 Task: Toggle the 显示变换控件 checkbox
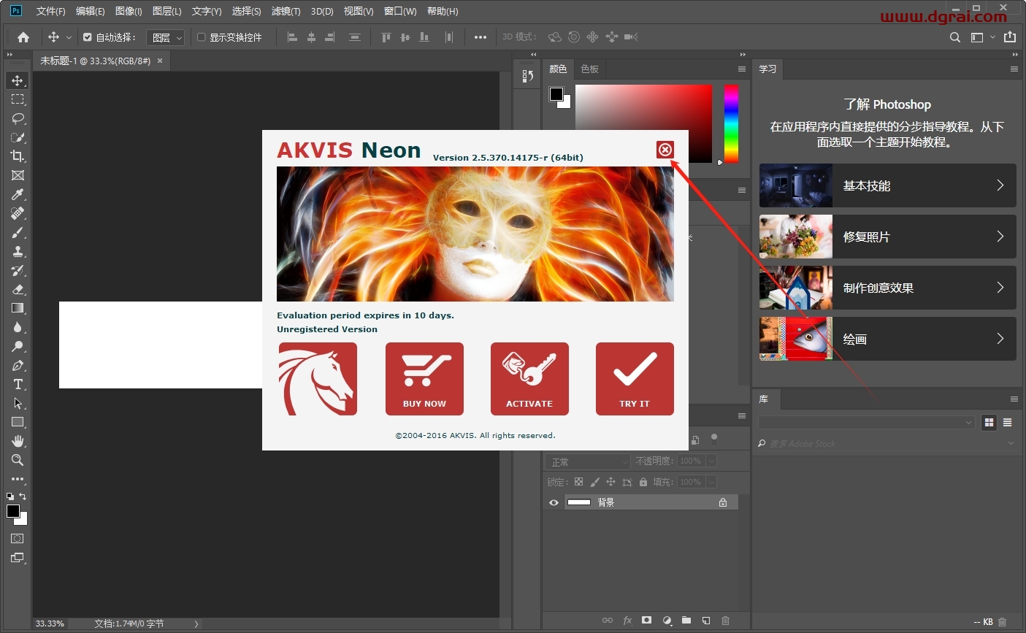pyautogui.click(x=202, y=37)
